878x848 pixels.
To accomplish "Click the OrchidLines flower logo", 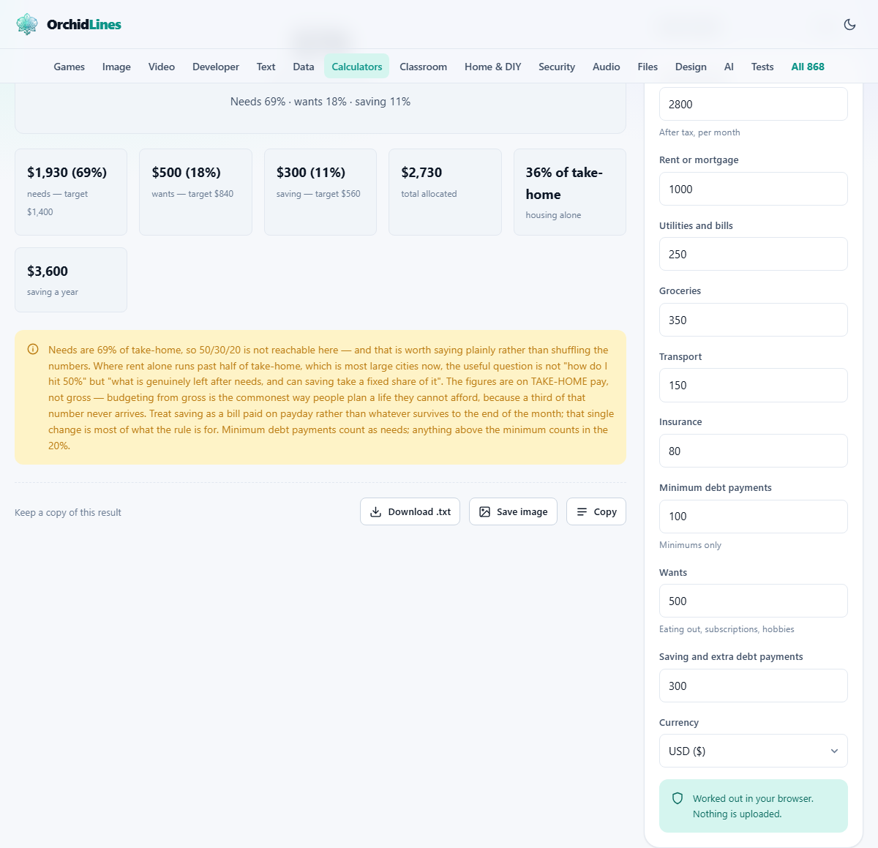I will (27, 24).
